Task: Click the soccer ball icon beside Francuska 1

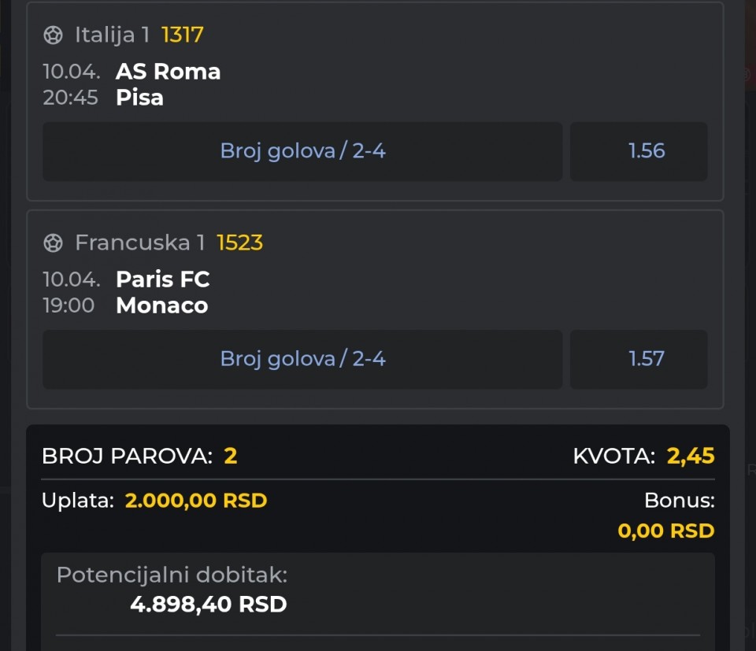Action: [x=53, y=243]
